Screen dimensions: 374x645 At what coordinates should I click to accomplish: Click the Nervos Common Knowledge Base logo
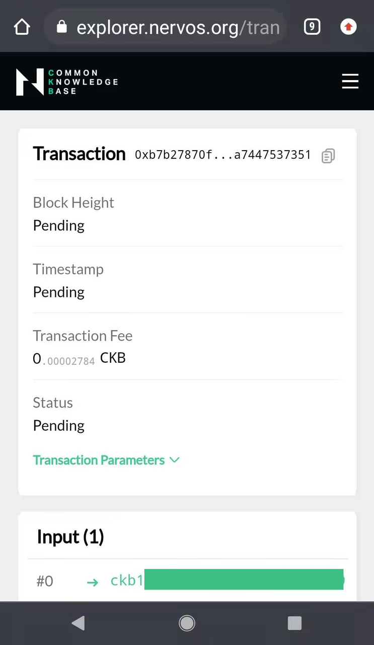pyautogui.click(x=67, y=82)
